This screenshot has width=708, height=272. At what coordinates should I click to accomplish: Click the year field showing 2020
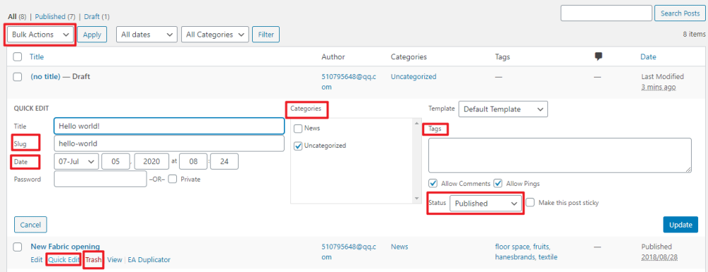pyautogui.click(x=152, y=162)
